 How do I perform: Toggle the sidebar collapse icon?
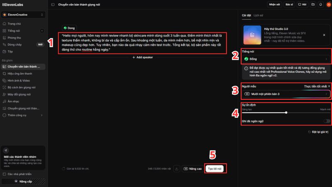53,5
